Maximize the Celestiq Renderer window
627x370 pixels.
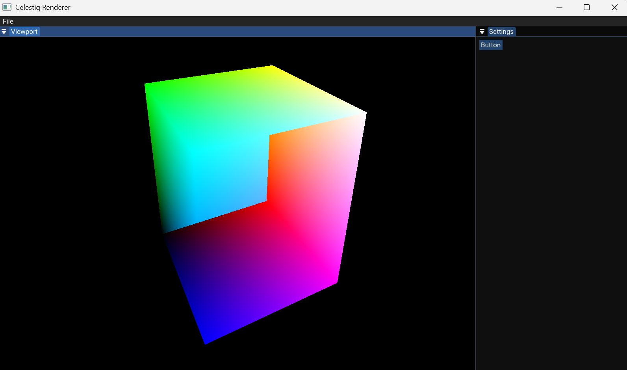(x=586, y=7)
